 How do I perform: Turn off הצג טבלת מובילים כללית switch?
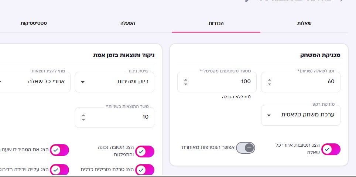145,170
